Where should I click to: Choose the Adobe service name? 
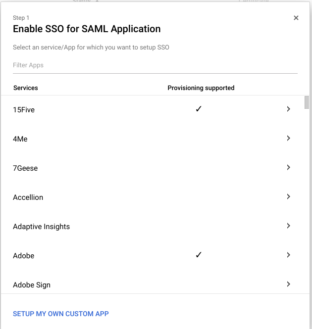coord(24,256)
